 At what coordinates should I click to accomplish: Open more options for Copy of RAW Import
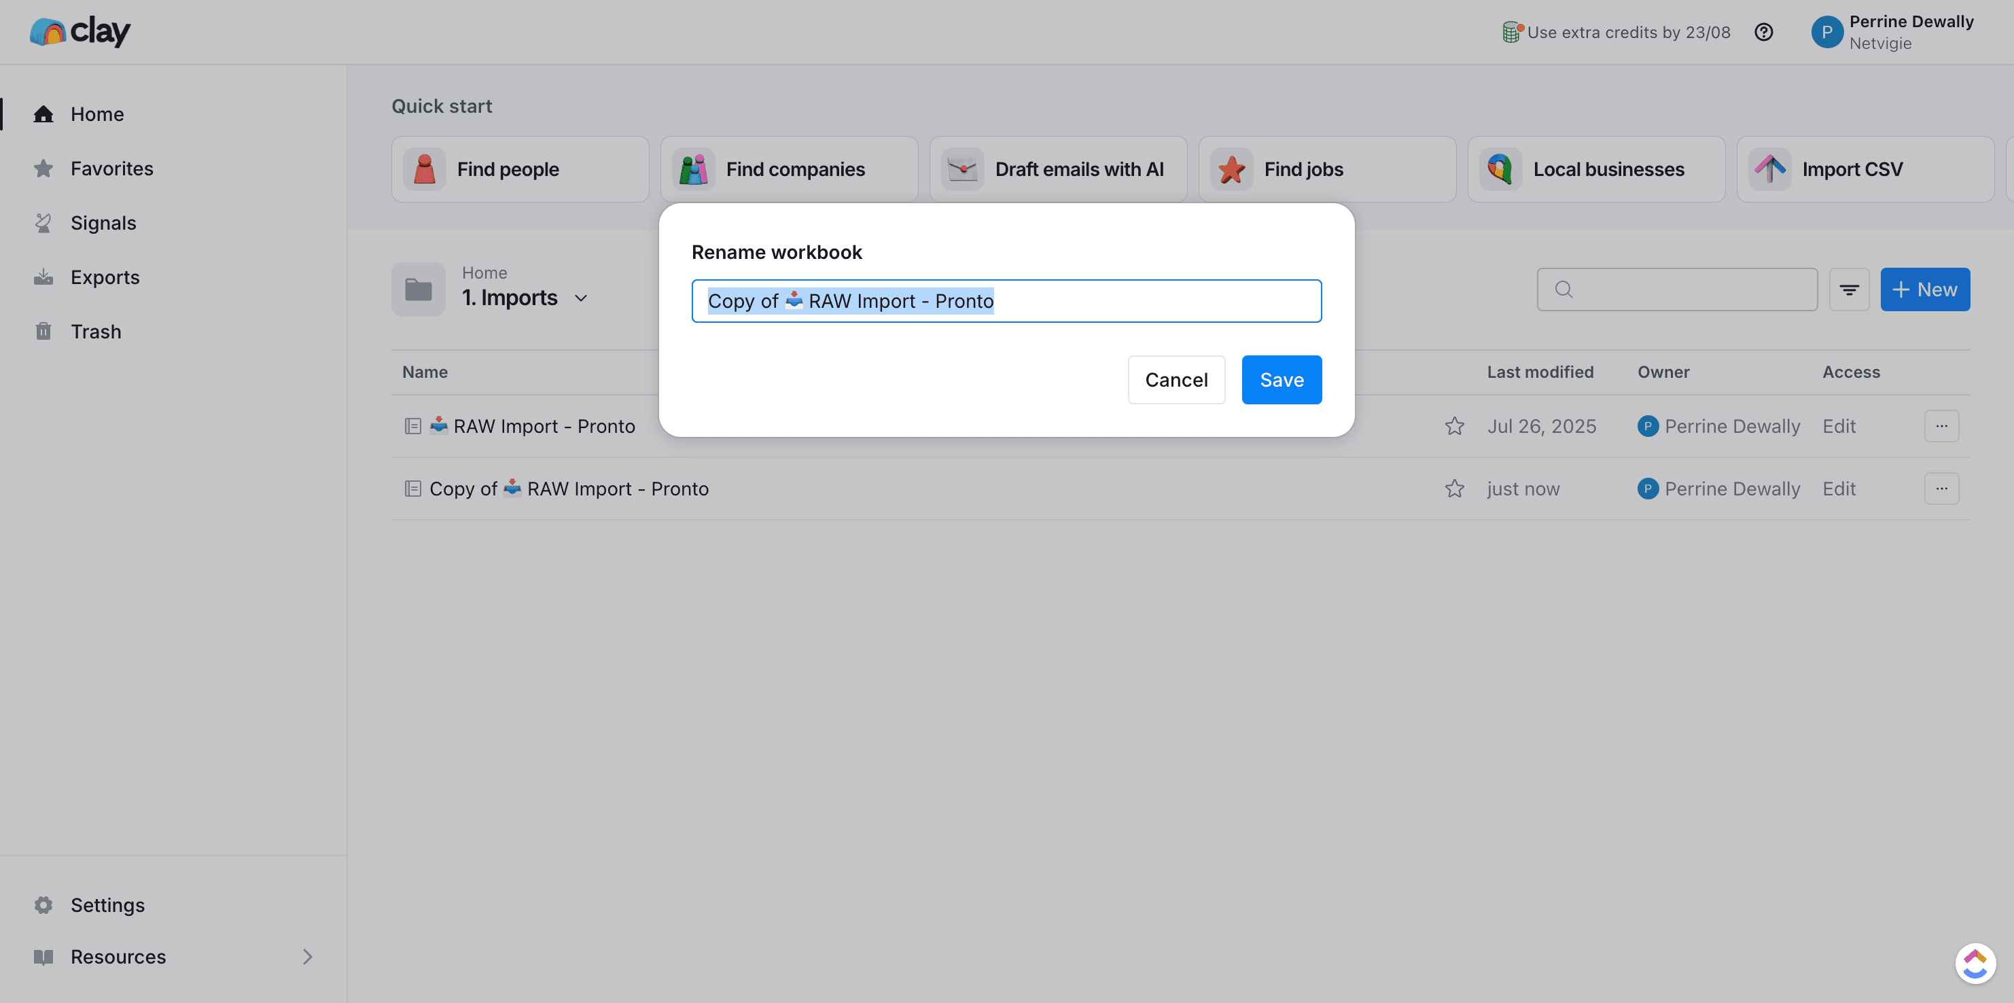1941,489
